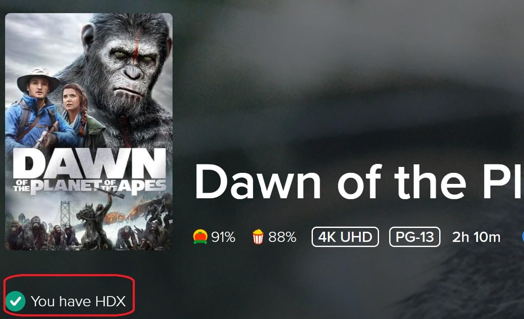Click the Rotten Tomatoes tomato icon
The width and height of the screenshot is (524, 319).
point(200,237)
